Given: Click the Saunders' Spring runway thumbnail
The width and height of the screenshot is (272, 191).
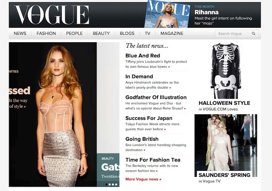Looking at the screenshot, I should [226, 145].
